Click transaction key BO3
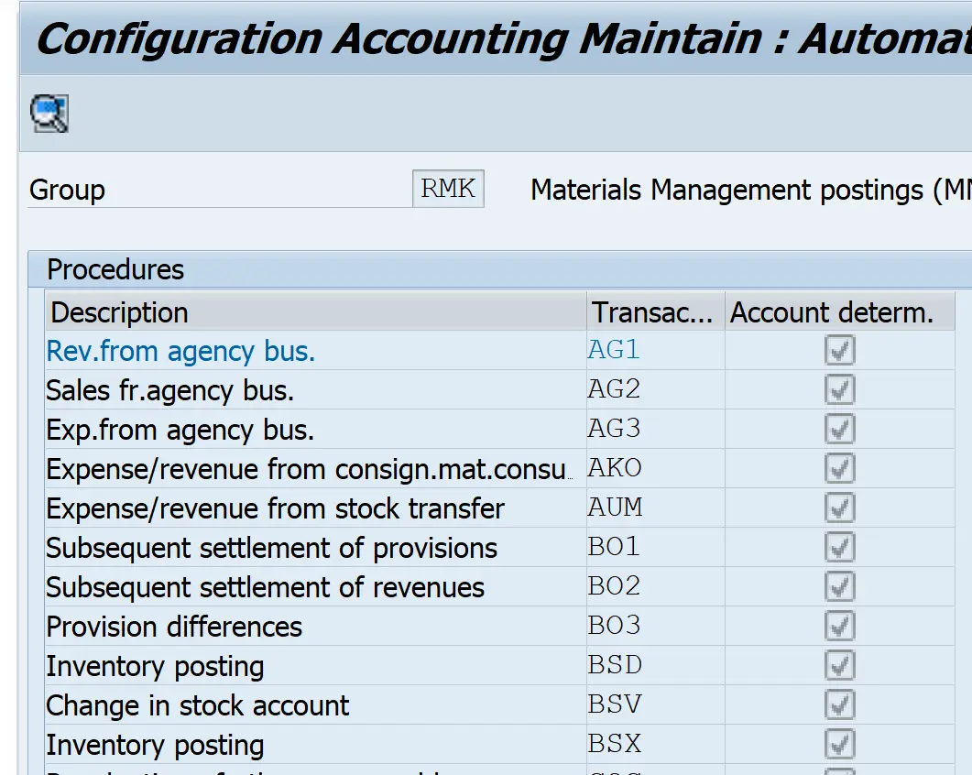The width and height of the screenshot is (972, 775). point(614,626)
